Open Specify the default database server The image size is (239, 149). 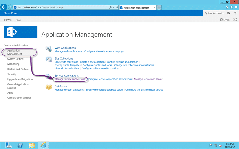(x=105, y=90)
